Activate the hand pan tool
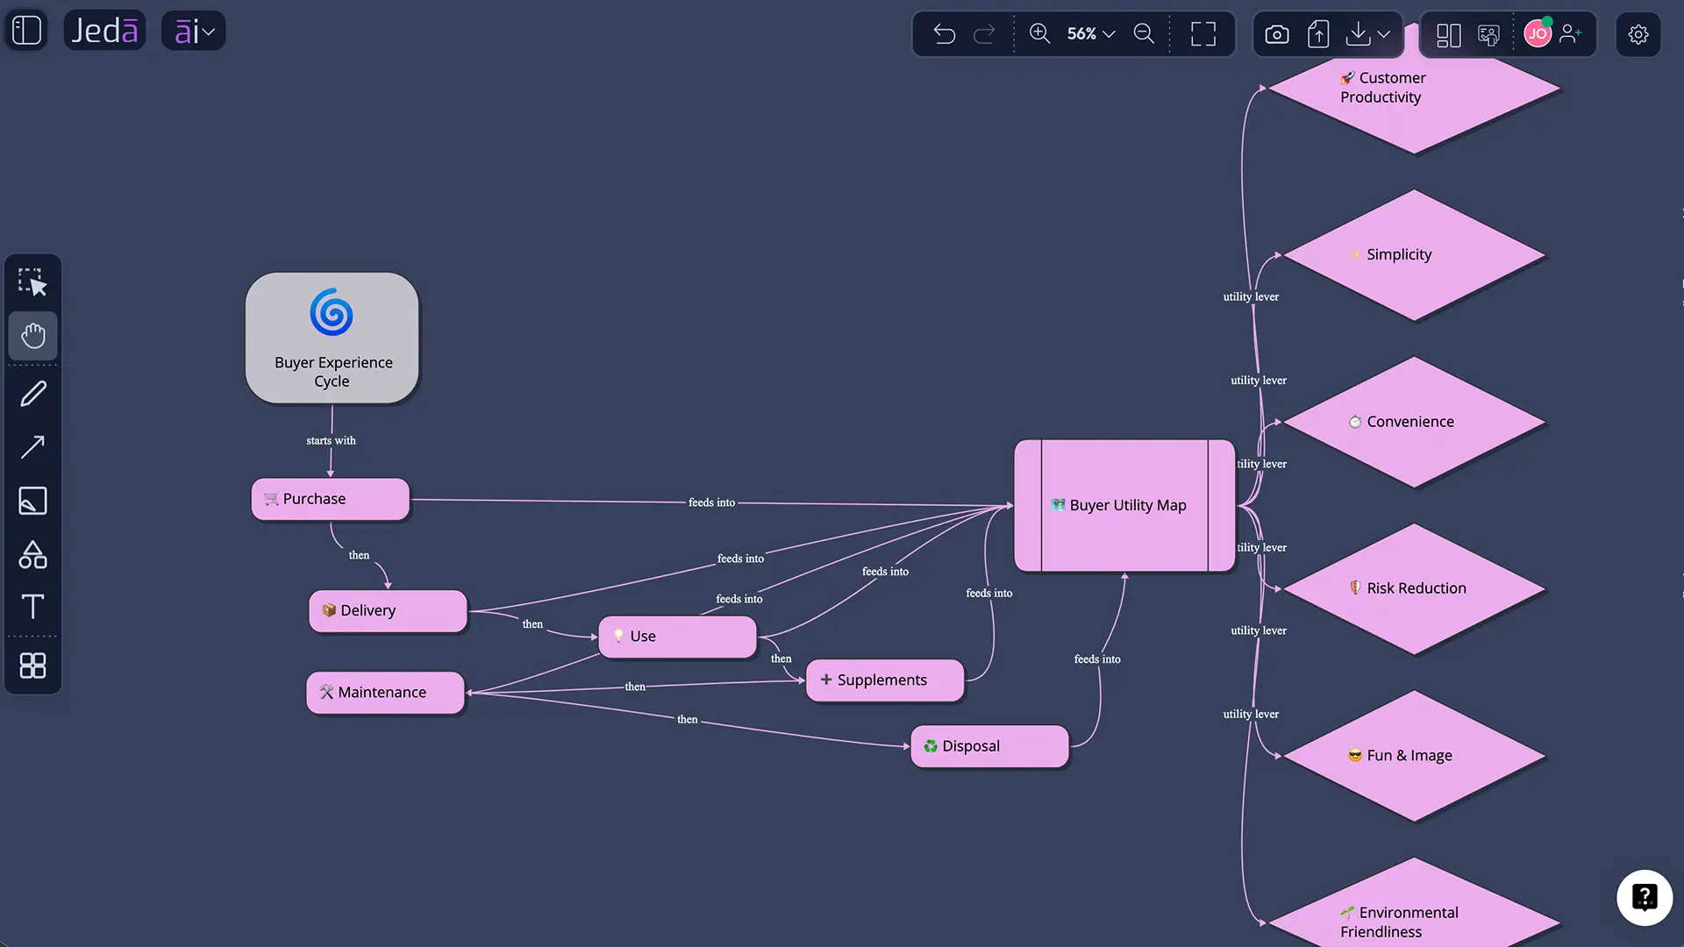Viewport: 1684px width, 947px height. point(32,336)
